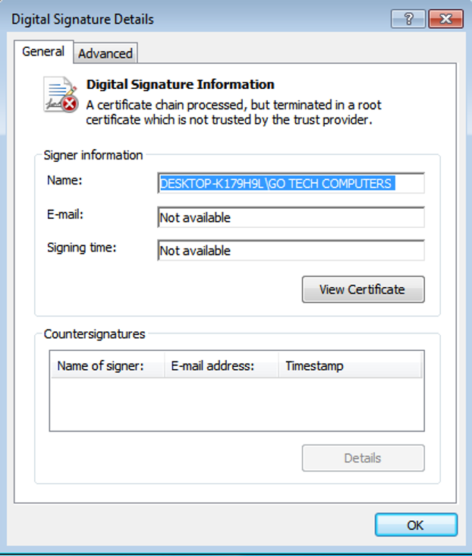Open View Certificate
The width and height of the screenshot is (472, 556).
(363, 289)
